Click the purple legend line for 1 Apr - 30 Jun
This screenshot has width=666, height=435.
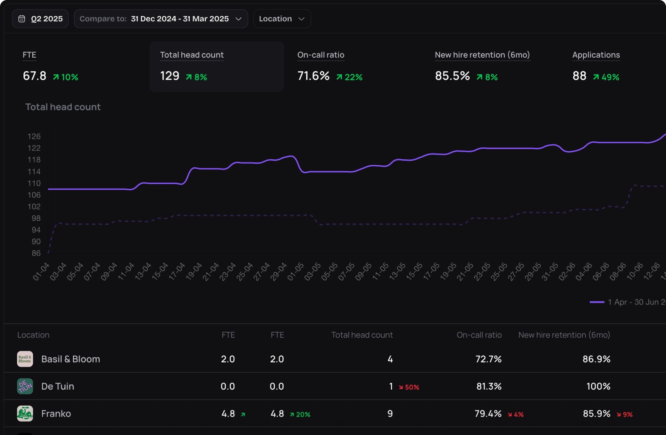point(597,302)
